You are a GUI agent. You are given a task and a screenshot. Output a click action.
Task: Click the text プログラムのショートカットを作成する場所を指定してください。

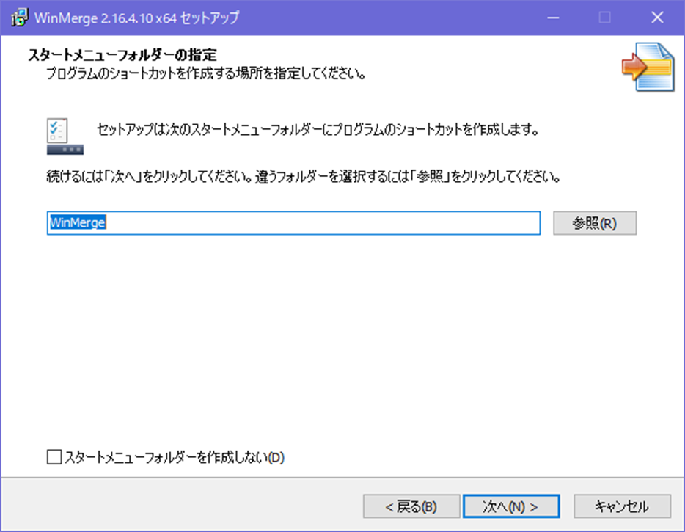[206, 73]
